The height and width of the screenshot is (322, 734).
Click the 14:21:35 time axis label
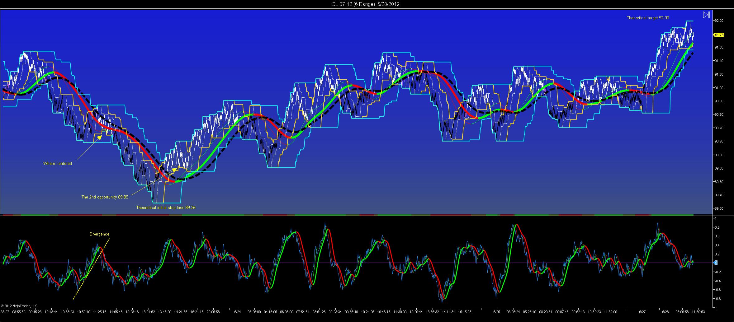point(181,312)
